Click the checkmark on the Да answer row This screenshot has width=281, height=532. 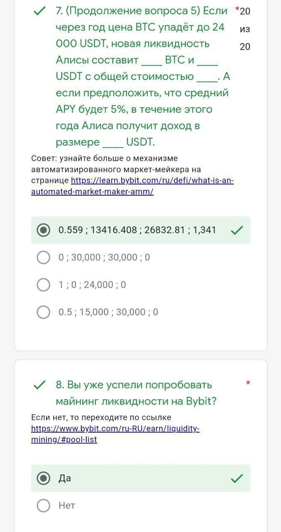point(237,478)
